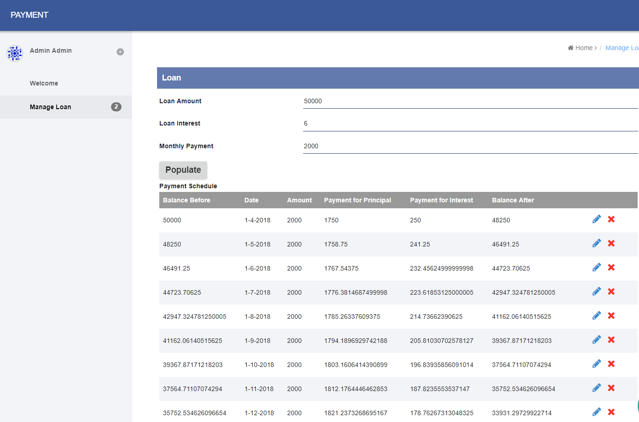Screen dimensions: 639x422
Task: Select the Monthly Payment input box
Action: (x=470, y=146)
